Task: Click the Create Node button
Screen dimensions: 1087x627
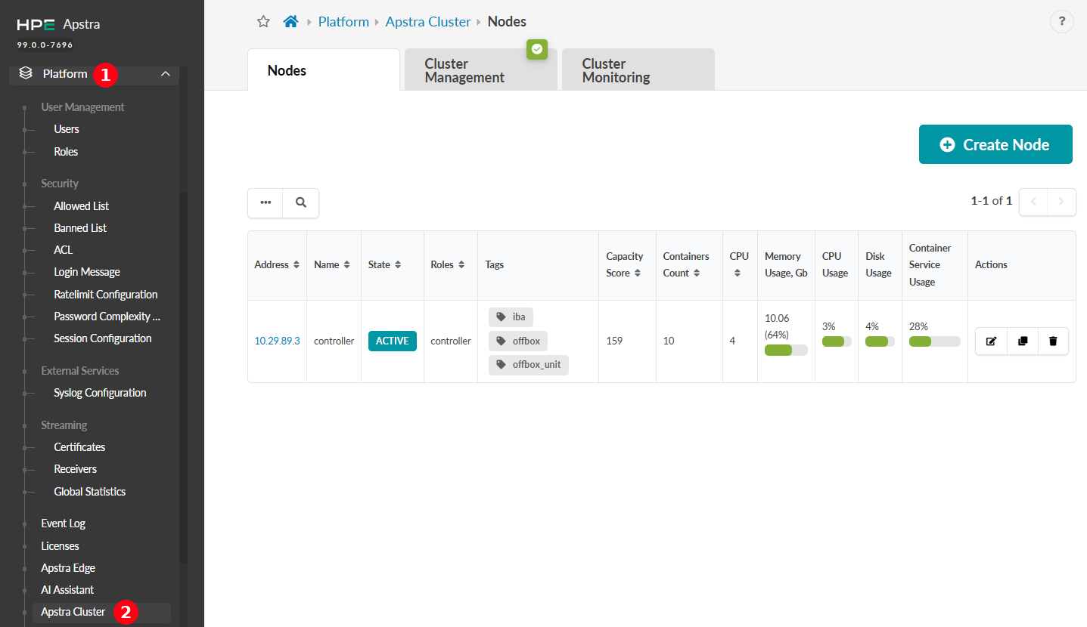Action: [995, 144]
